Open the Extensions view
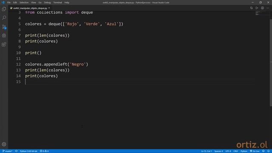Viewport: 272px width, 153px height. (4, 44)
